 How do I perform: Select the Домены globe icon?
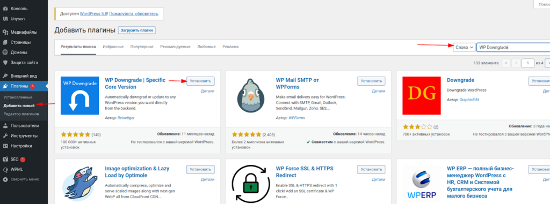click(x=5, y=52)
